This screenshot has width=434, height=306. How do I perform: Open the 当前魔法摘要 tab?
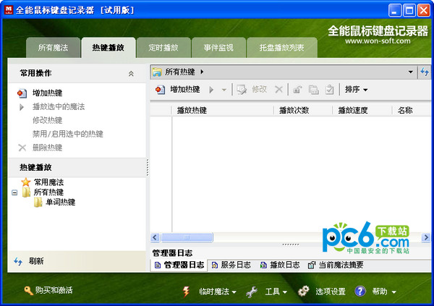(x=336, y=265)
